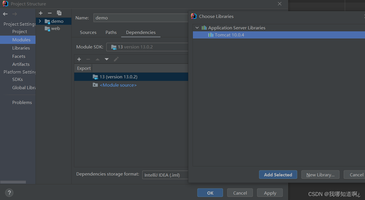Open Problems in sidebar
The image size is (365, 200).
[22, 103]
